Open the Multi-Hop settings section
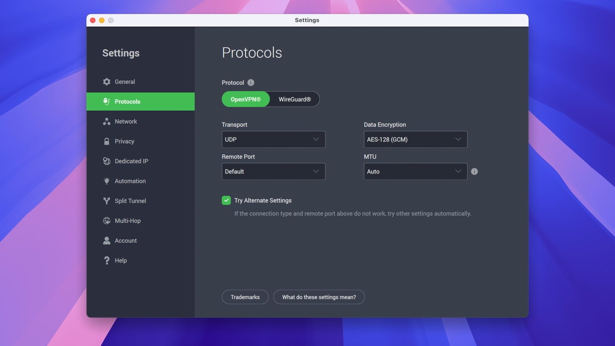The image size is (615, 346). click(x=141, y=220)
